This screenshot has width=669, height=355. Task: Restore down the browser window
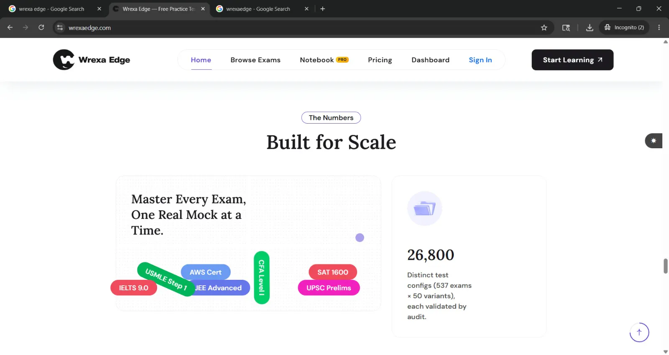pos(638,8)
